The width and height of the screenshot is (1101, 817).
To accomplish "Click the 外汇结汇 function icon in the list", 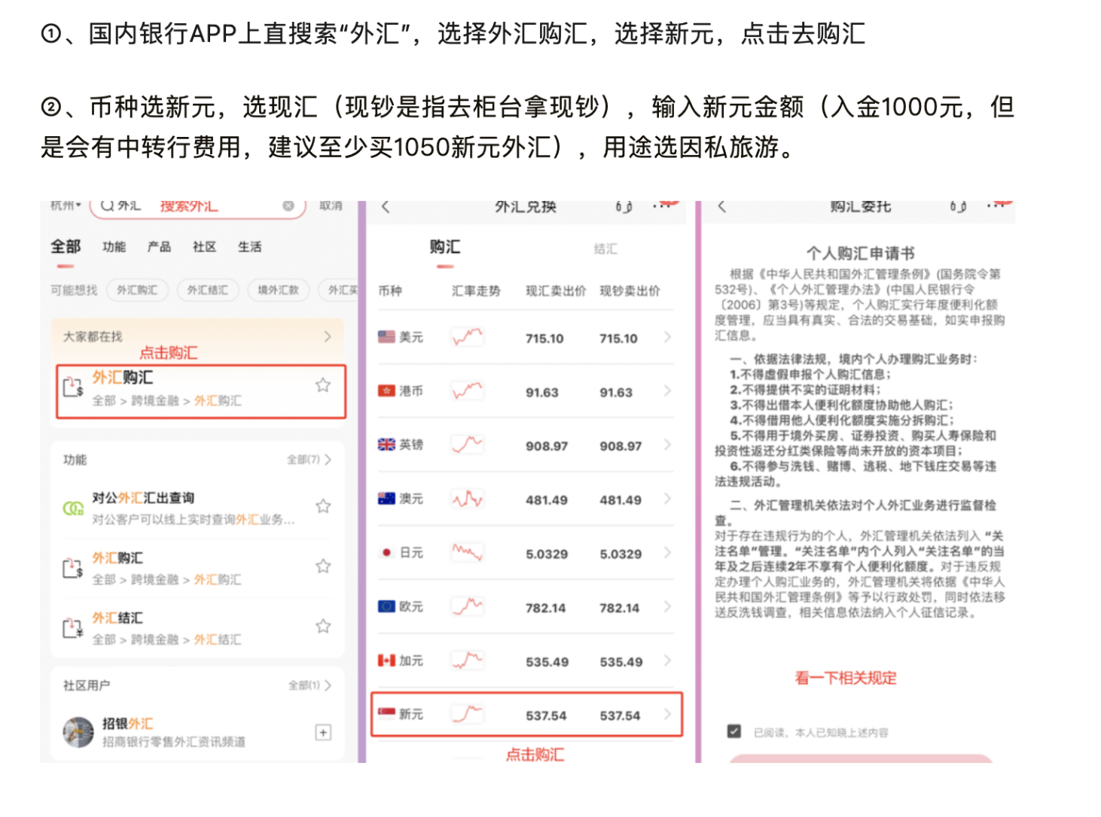I will (72, 628).
